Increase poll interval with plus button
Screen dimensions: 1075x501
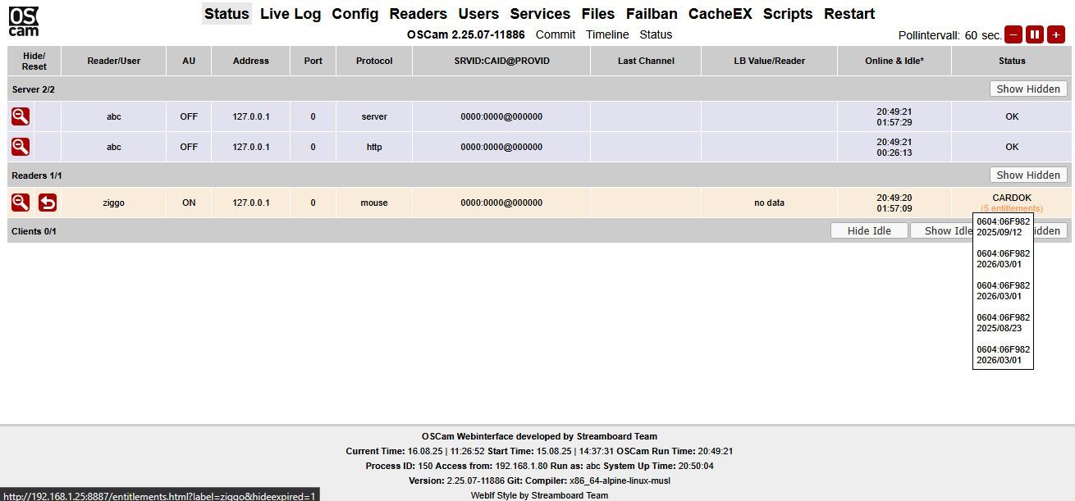pyautogui.click(x=1056, y=34)
